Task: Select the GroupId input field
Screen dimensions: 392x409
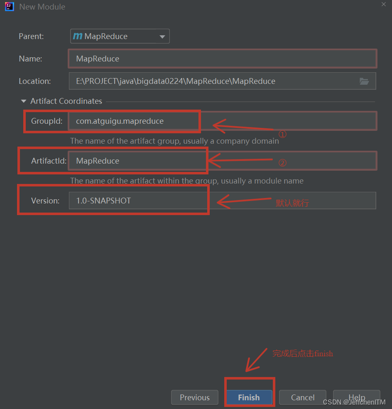Action: coord(222,121)
